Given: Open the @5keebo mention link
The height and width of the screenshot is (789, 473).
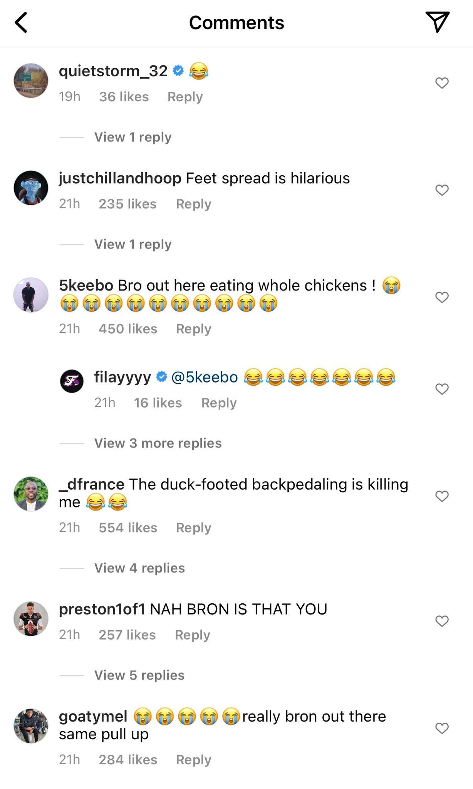Looking at the screenshot, I should click(x=204, y=377).
